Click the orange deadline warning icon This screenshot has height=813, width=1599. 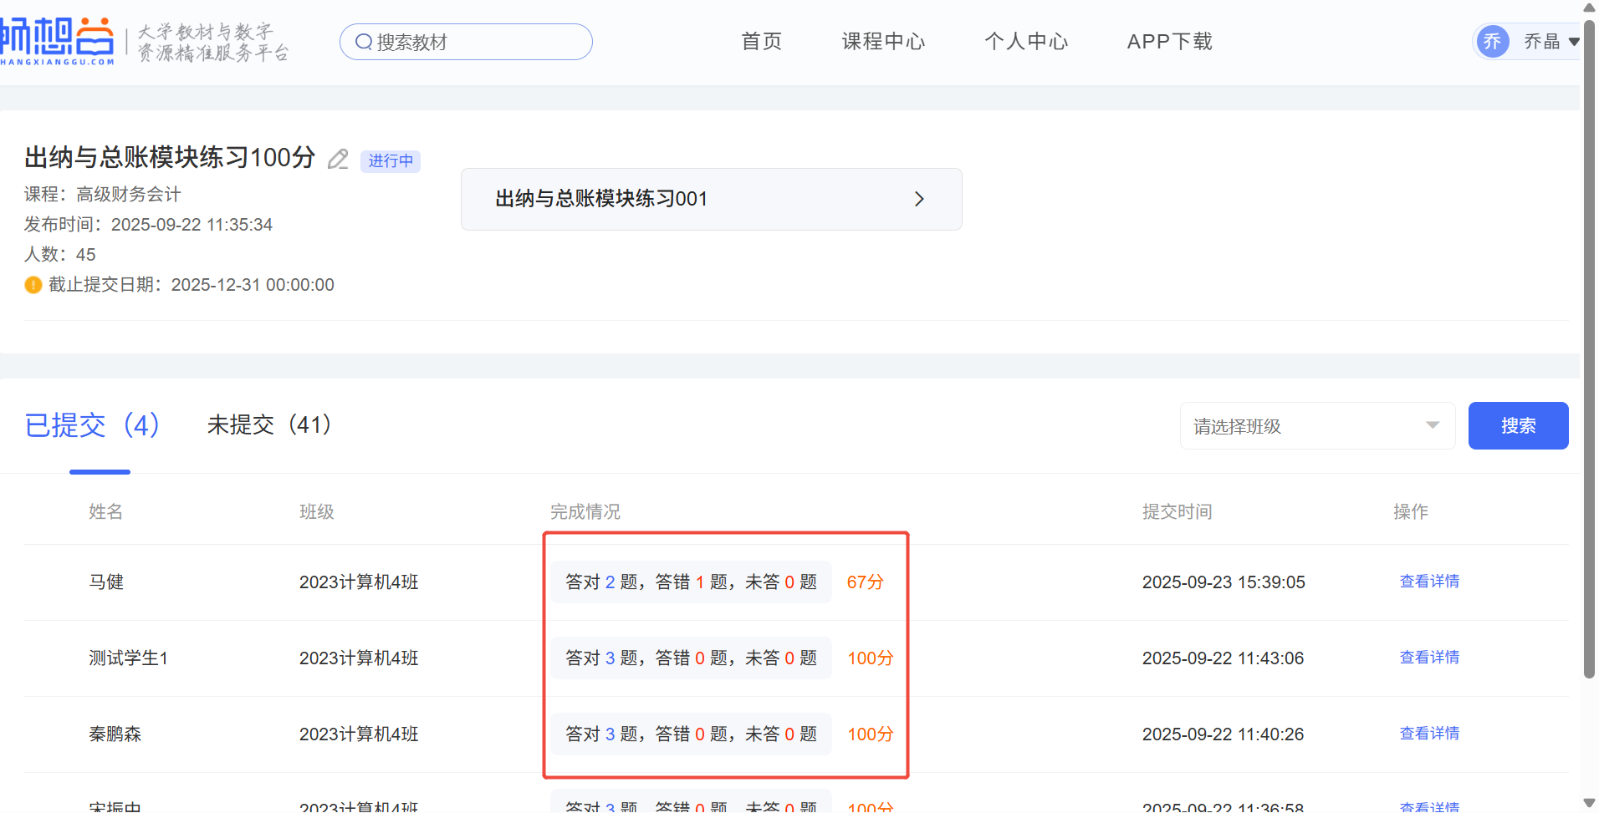33,285
